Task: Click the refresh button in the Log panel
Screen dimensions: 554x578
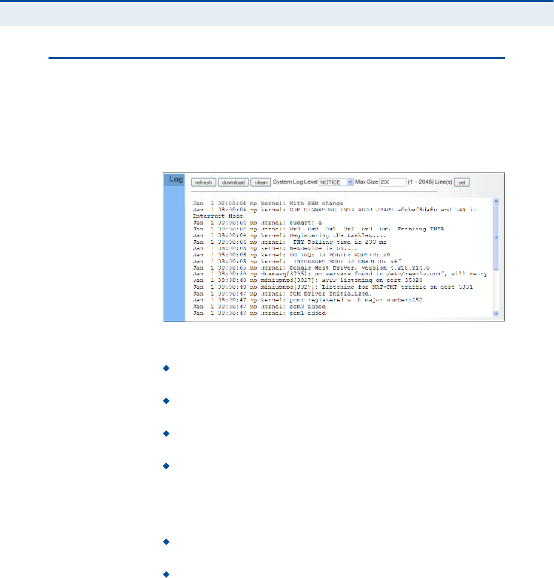Action: coord(203,182)
